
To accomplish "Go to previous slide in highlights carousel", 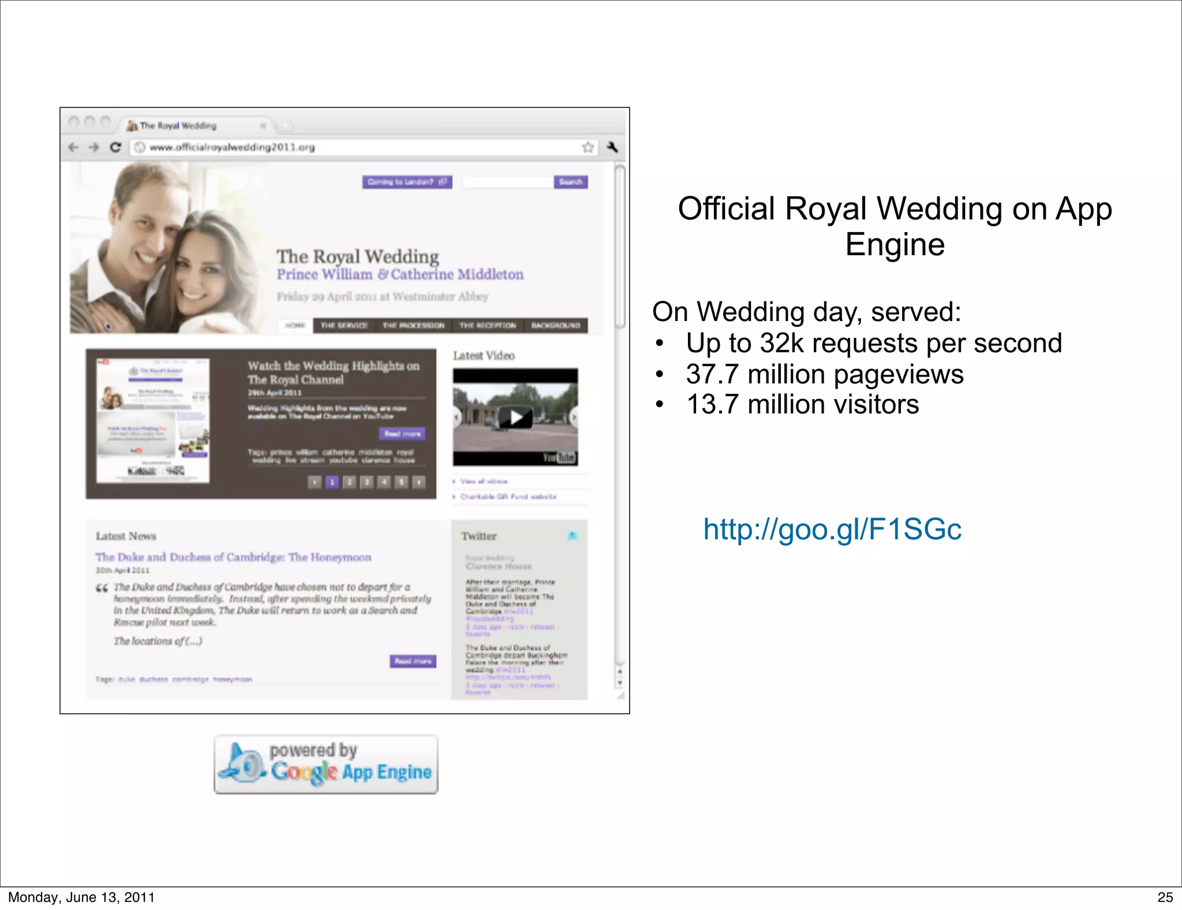I will (x=315, y=482).
